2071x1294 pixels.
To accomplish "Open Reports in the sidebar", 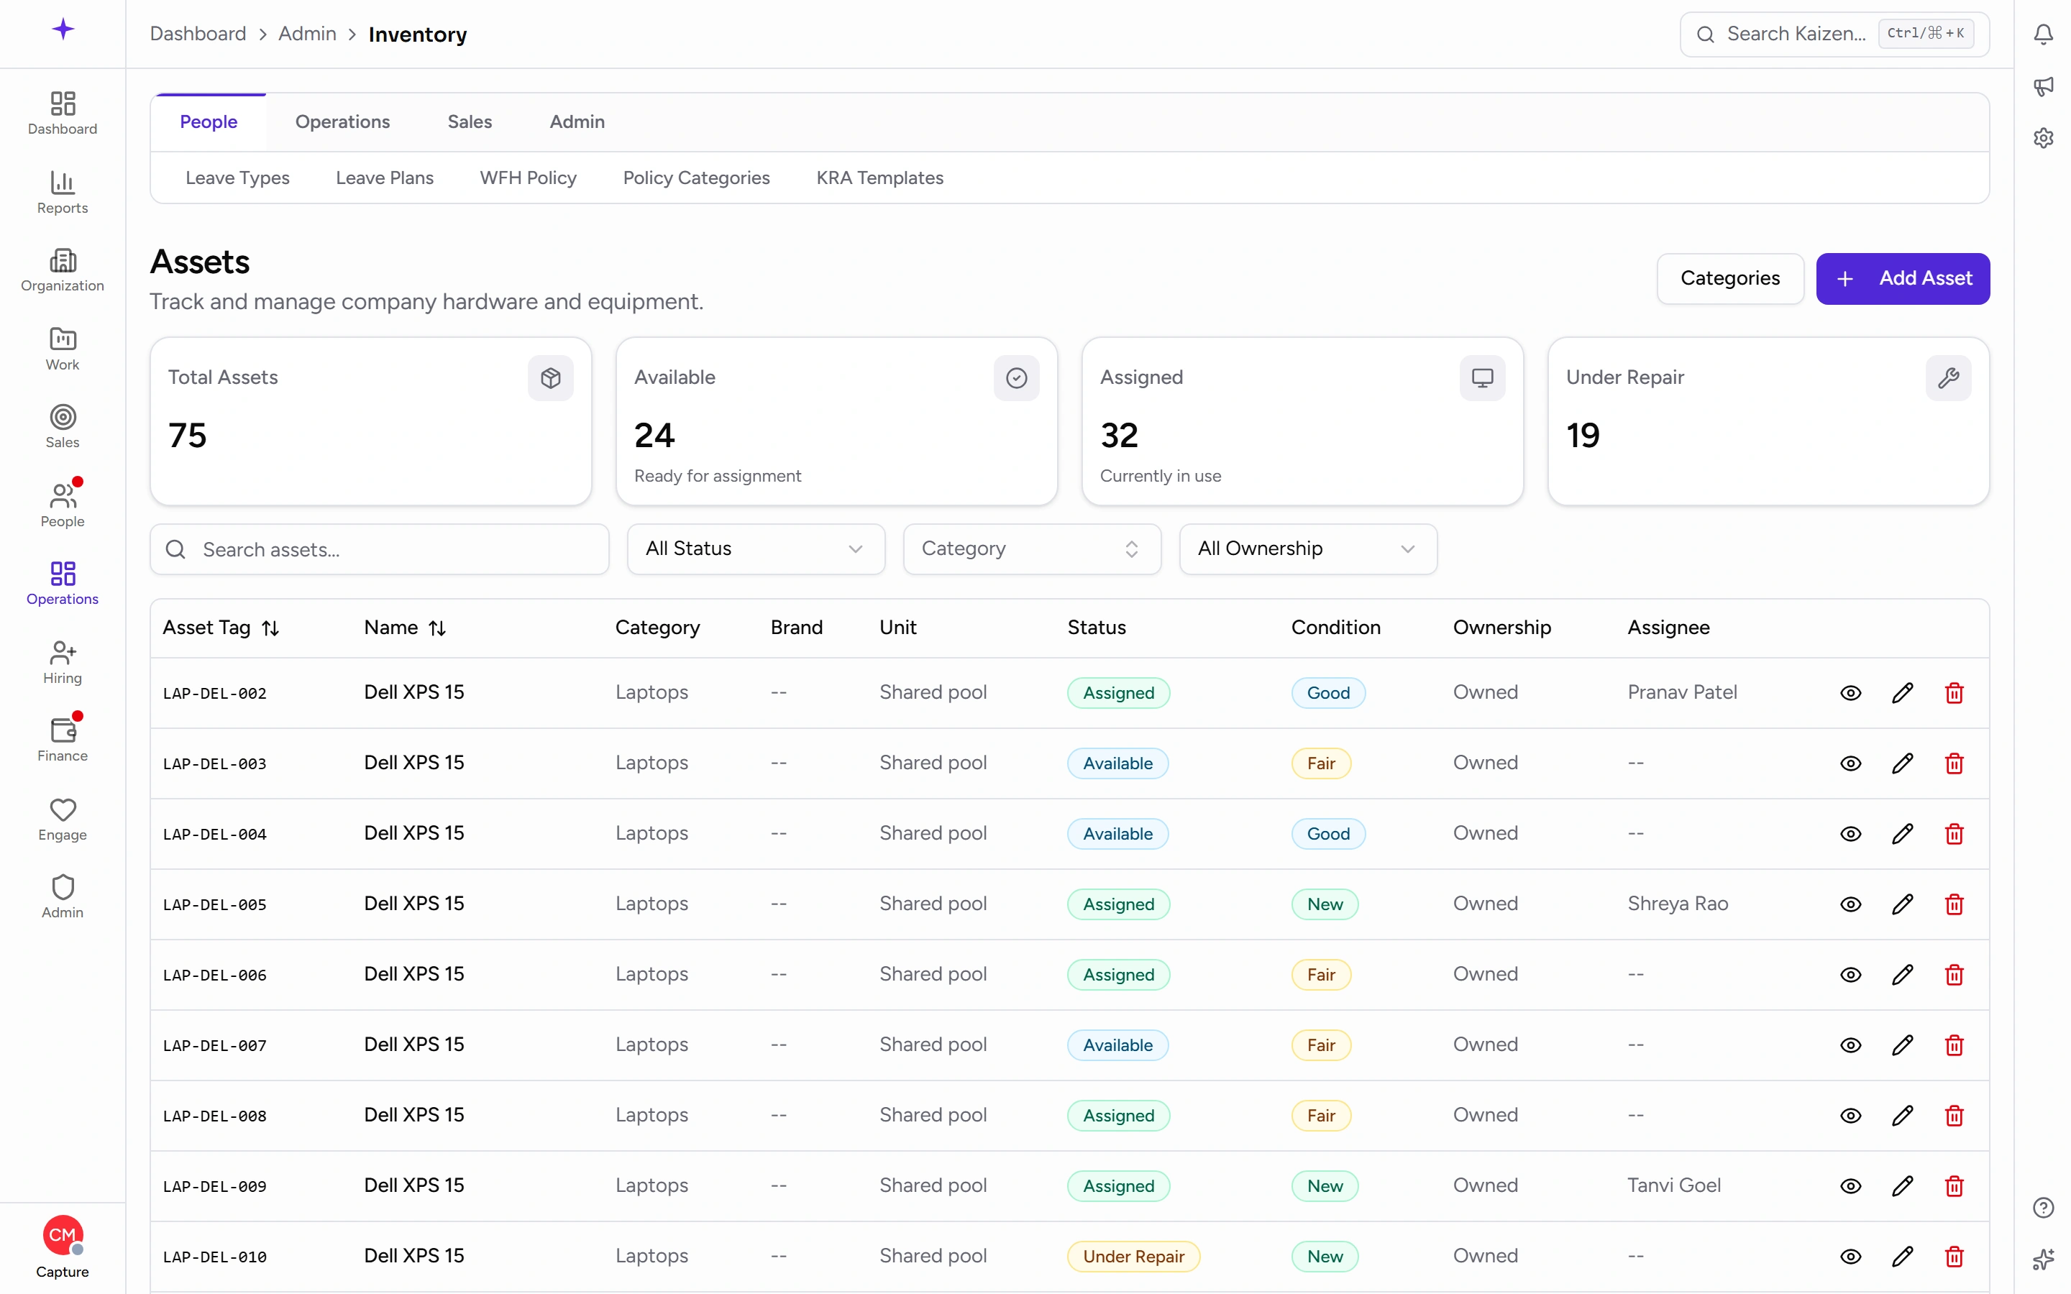I will [x=63, y=193].
